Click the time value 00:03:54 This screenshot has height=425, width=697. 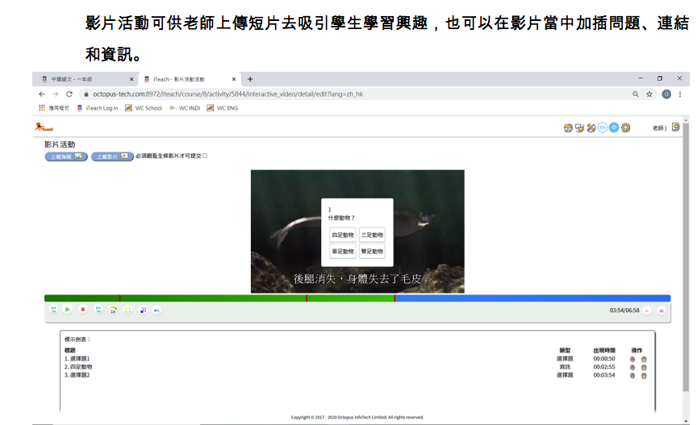604,375
